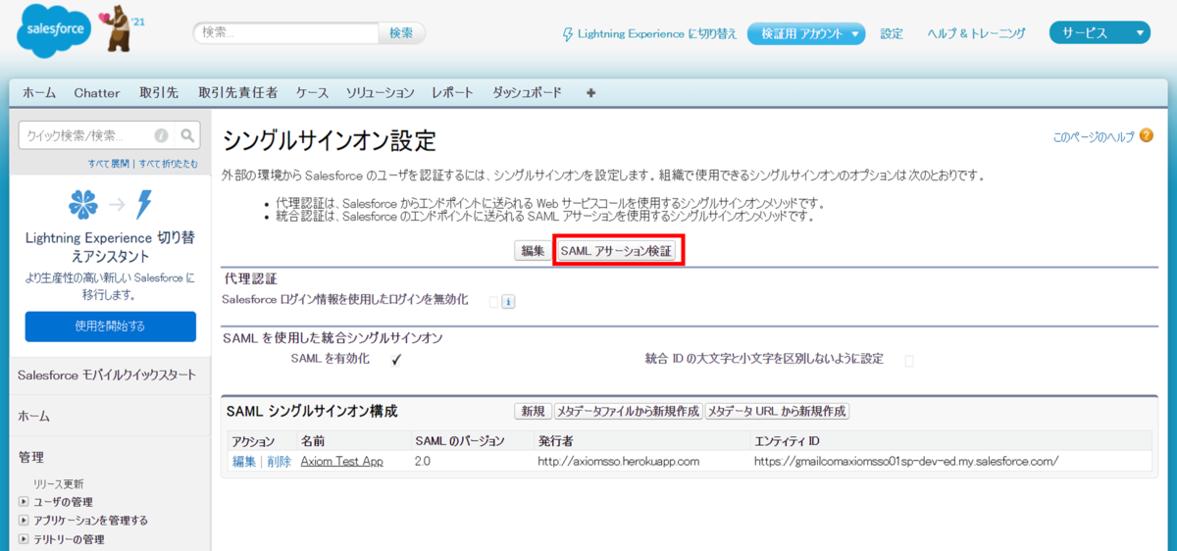The image size is (1177, 551).
Task: Click into the global search field
Action: [x=286, y=33]
